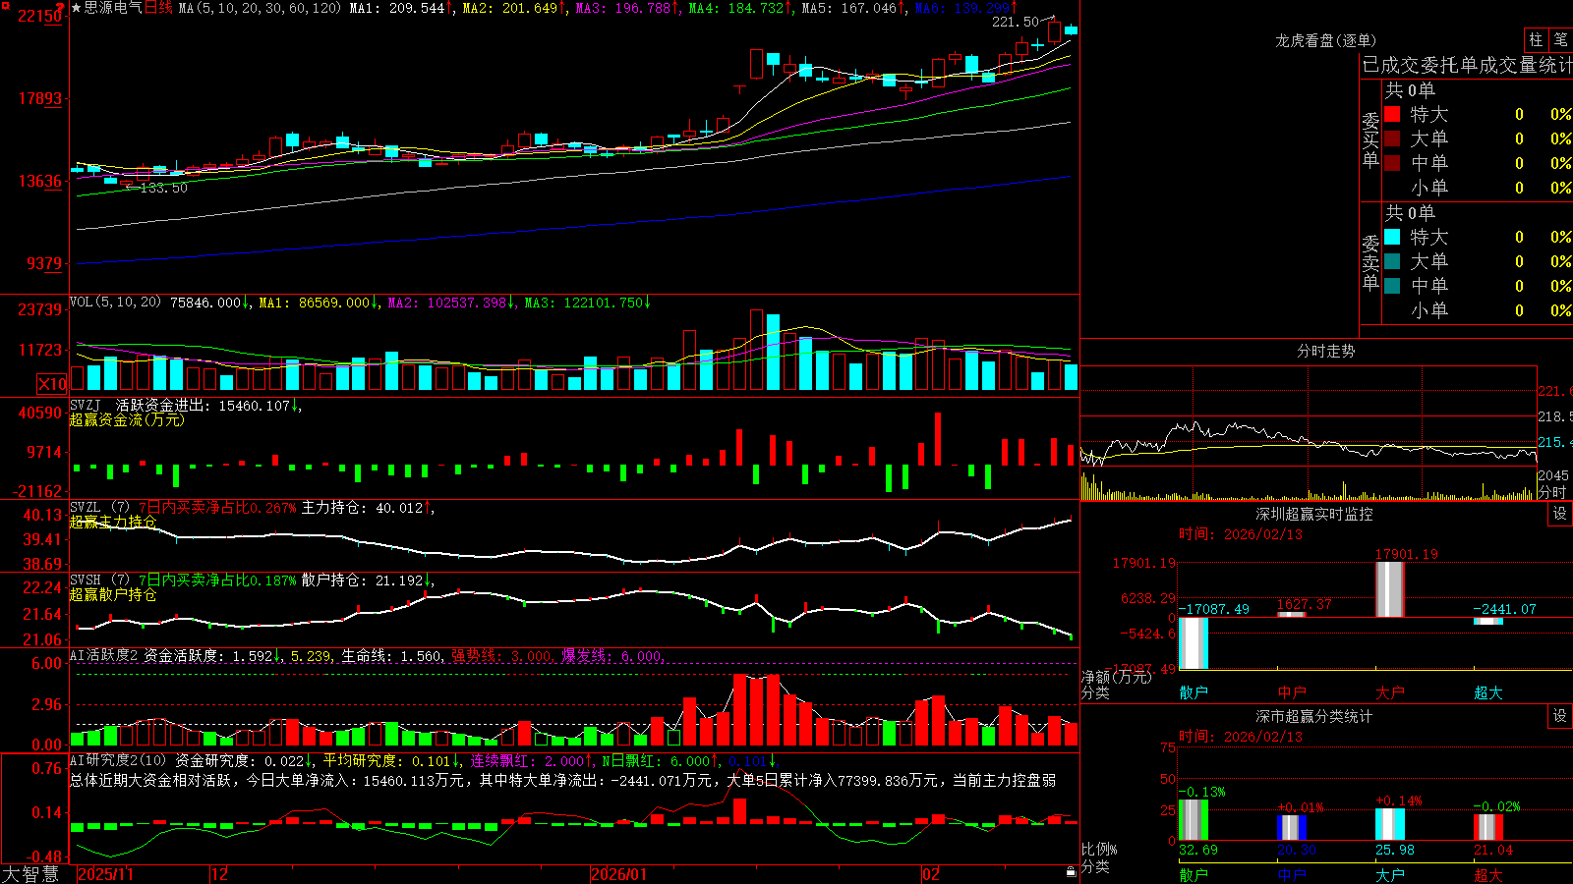Click the X10 volume scale label
1573x884 pixels.
pyautogui.click(x=52, y=384)
